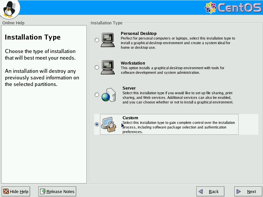Click the Release Notes document icon
This screenshot has width=263, height=197.
click(x=43, y=191)
